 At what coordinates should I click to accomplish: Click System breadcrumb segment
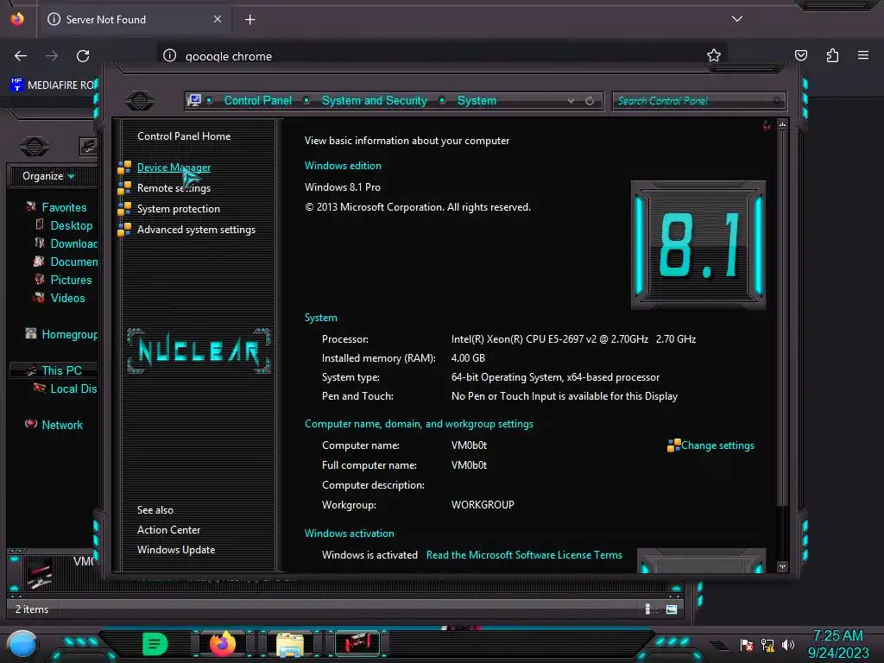point(477,100)
